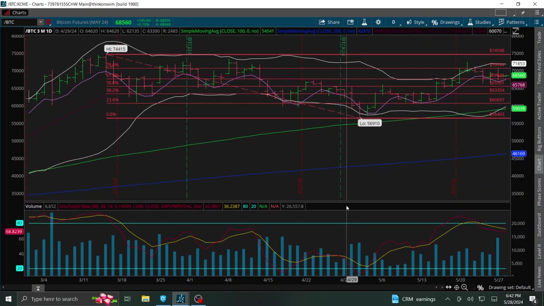Click the Bitcoin Futures (MAY 24) description
The image size is (544, 306).
[x=82, y=22]
